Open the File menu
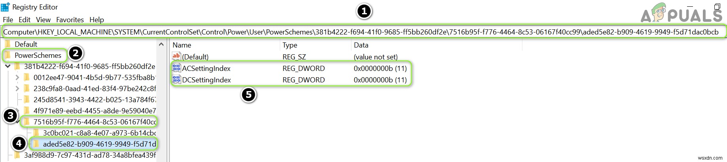This screenshot has width=727, height=162. 8,20
